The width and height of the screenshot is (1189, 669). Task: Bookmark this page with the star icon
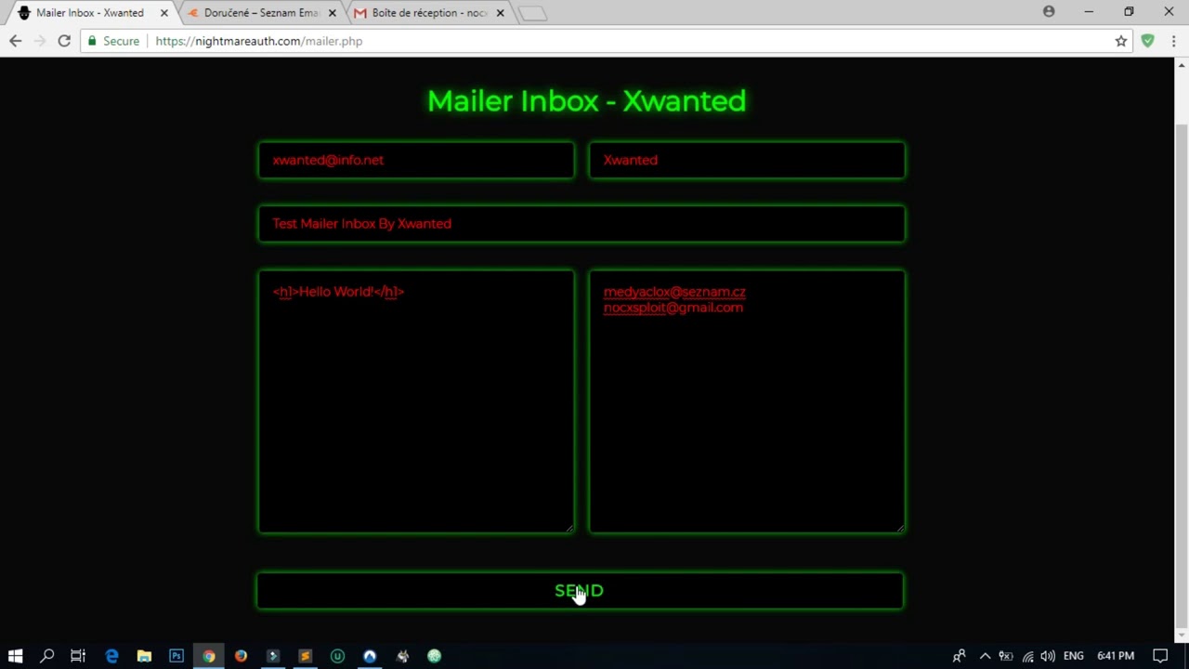click(x=1121, y=41)
